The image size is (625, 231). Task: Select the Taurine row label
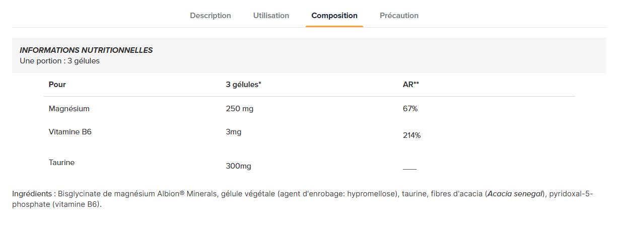click(x=61, y=163)
